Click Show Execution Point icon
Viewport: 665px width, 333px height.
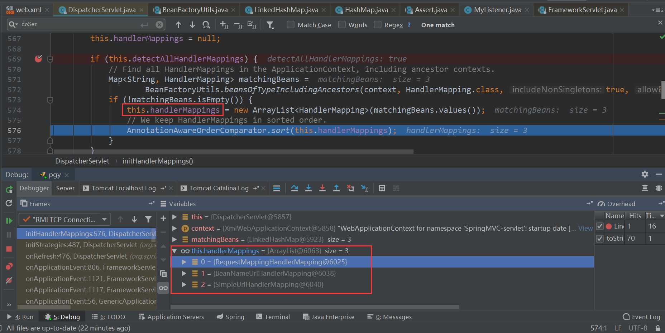pyautogui.click(x=277, y=188)
